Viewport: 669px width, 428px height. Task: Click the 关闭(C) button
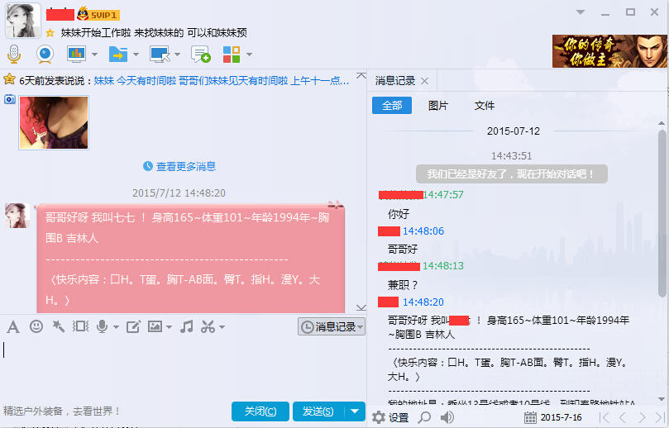260,411
